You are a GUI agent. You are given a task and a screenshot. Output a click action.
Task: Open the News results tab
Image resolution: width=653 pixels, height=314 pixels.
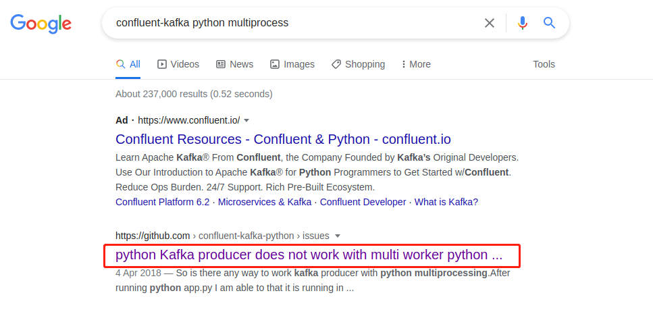(x=235, y=64)
